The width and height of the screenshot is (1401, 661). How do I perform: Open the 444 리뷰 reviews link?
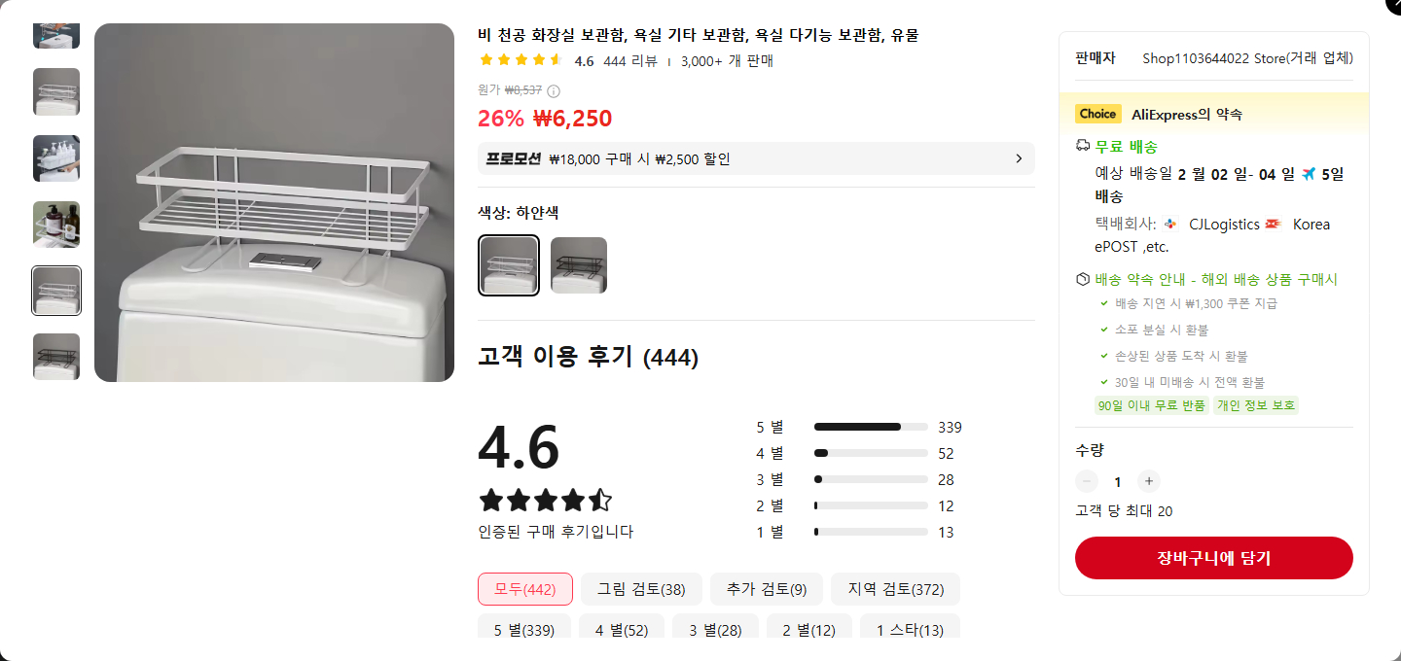click(x=630, y=61)
